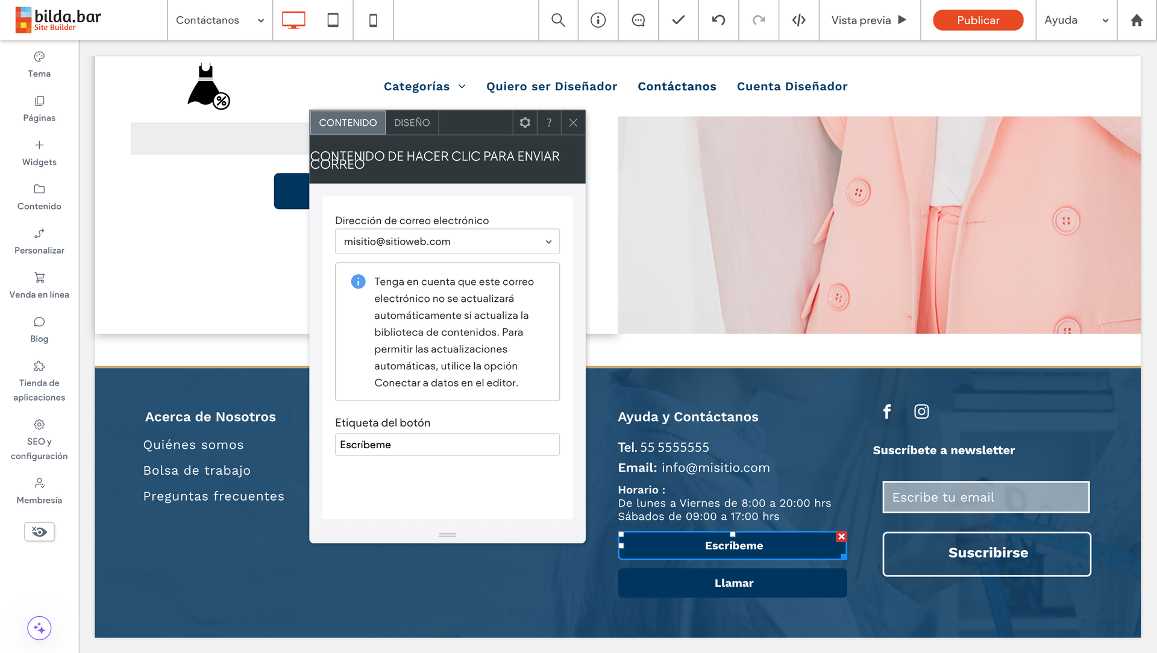Image resolution: width=1157 pixels, height=653 pixels.
Task: Open the widget help question mark
Action: pos(549,122)
